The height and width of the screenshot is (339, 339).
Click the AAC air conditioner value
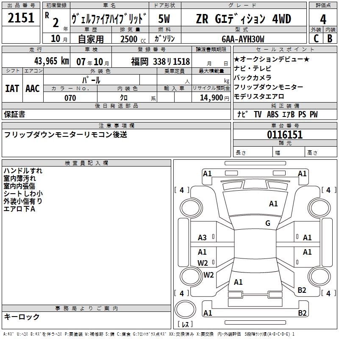32,88
